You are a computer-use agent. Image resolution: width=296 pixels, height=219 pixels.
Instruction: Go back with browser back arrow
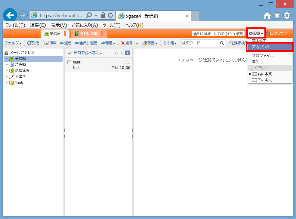click(10, 15)
